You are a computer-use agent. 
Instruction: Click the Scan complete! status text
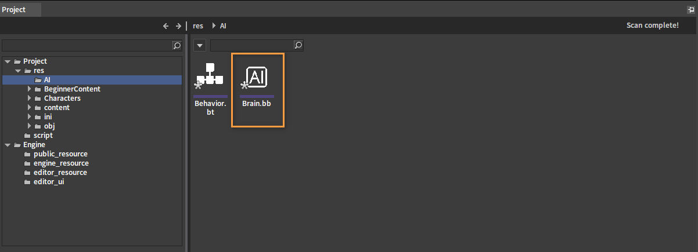[652, 25]
